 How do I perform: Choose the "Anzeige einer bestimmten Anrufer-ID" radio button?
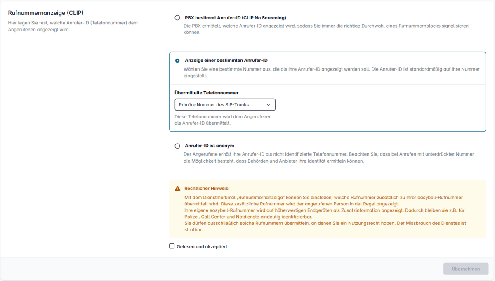pos(177,61)
